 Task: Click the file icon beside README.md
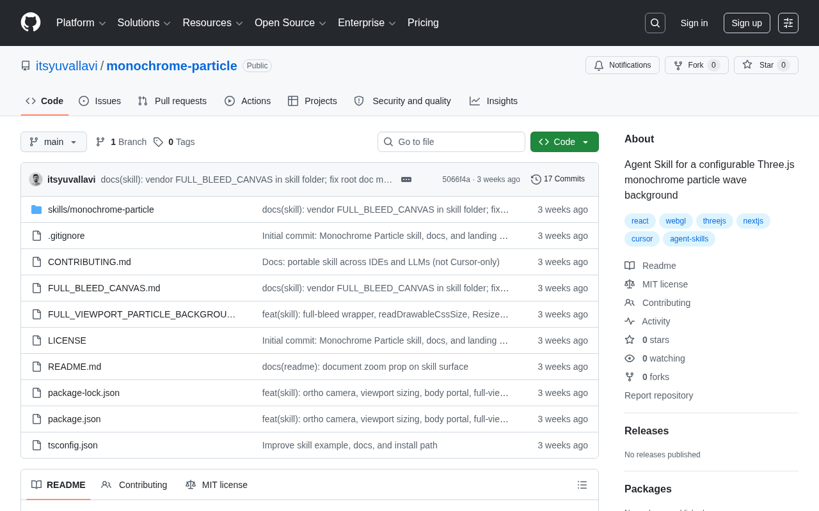36,367
